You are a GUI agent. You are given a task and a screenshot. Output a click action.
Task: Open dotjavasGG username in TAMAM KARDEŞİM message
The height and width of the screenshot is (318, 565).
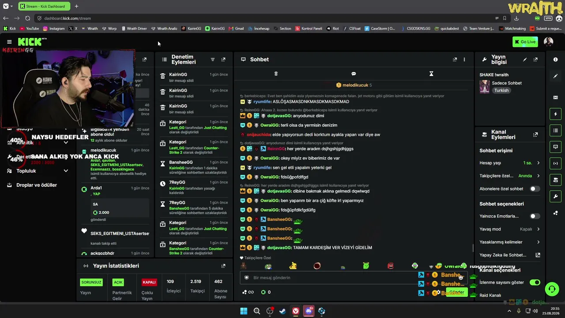point(279,248)
